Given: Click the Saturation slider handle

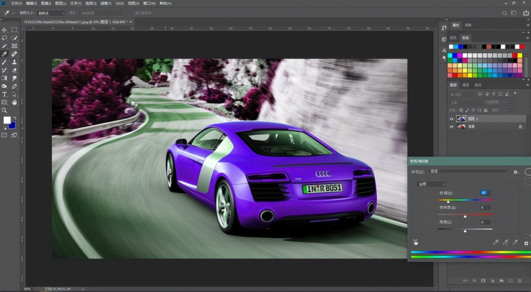Looking at the screenshot, I should pos(465,216).
